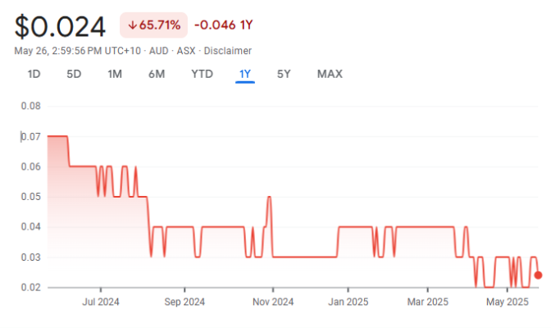
Task: Select the YTD range tab
Action: (202, 74)
